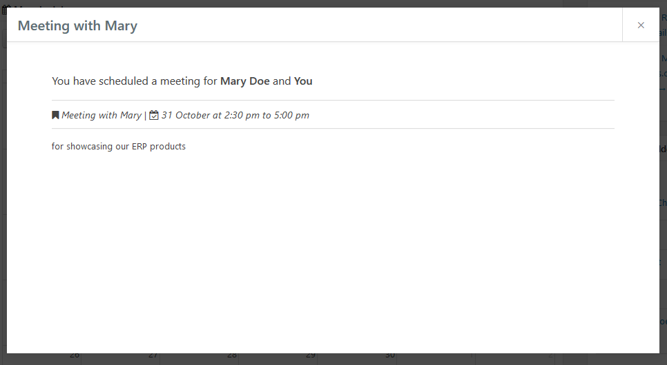Select next-month day 2 in the background calendar

(x=550, y=356)
